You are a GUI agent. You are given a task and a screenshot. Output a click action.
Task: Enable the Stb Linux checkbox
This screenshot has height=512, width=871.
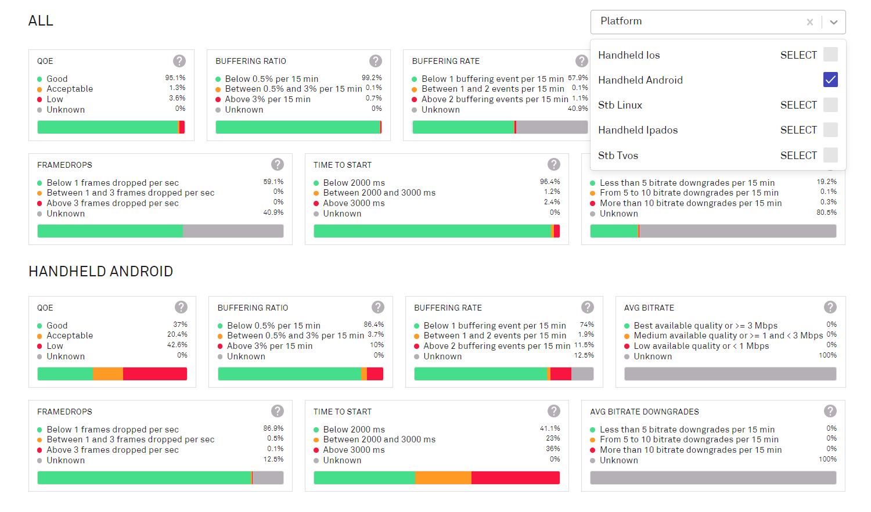(x=830, y=105)
